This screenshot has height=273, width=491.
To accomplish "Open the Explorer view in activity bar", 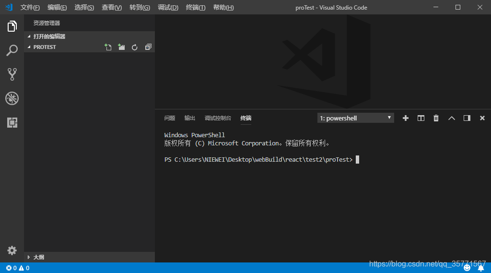I will 12,26.
